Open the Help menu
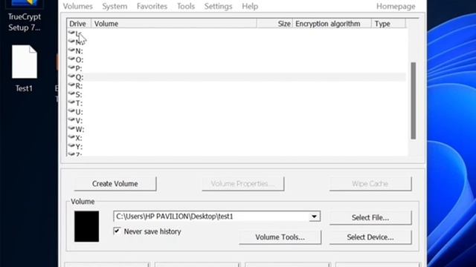 click(250, 7)
